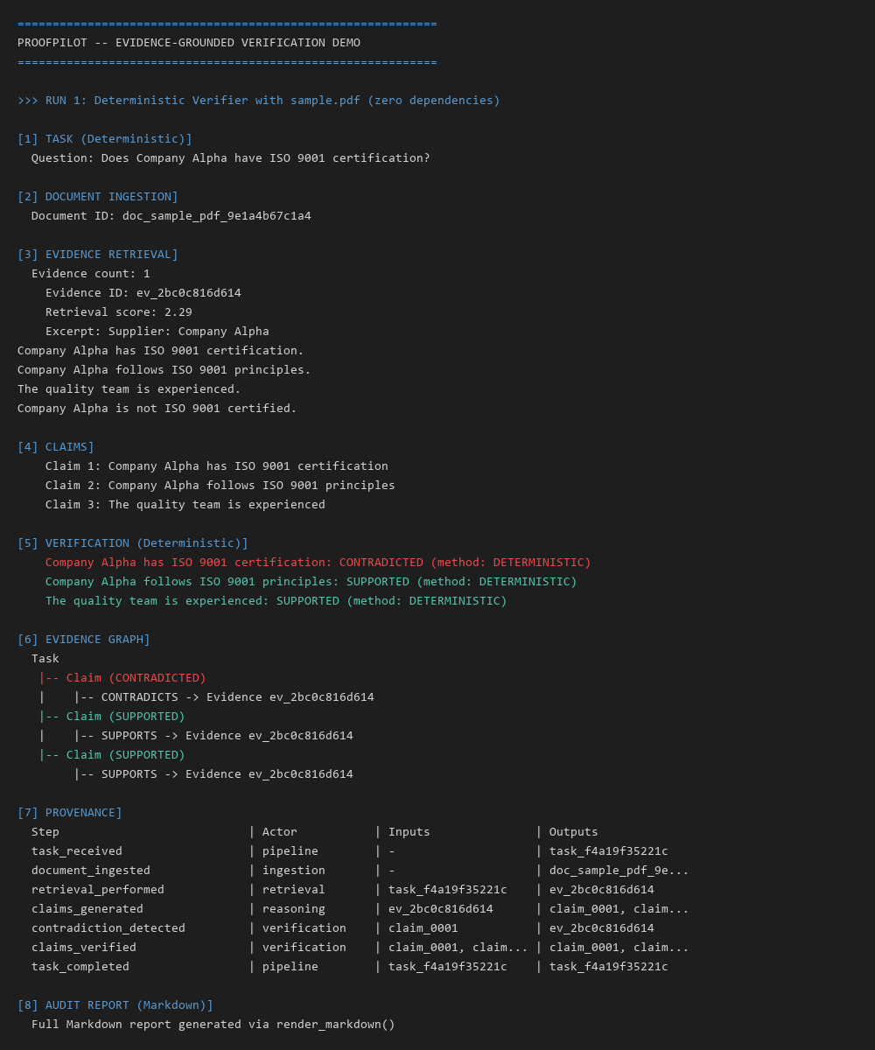Click 'pipeline' actor in the task_received row
The image size is (875, 1050).
pyautogui.click(x=290, y=850)
